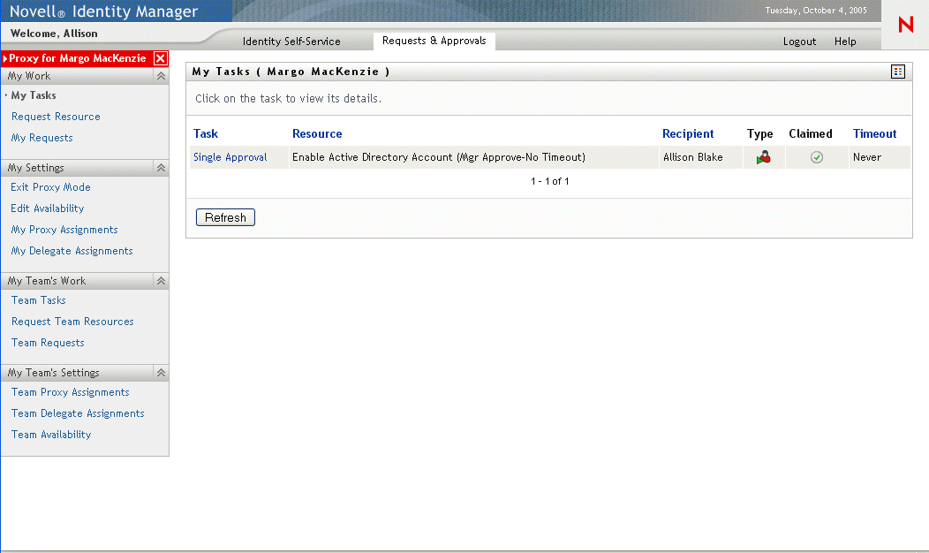Viewport: 929px width, 553px height.
Task: Click the claimed checkmark icon
Action: 817,157
